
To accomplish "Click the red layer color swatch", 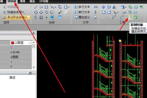I will [13, 43].
